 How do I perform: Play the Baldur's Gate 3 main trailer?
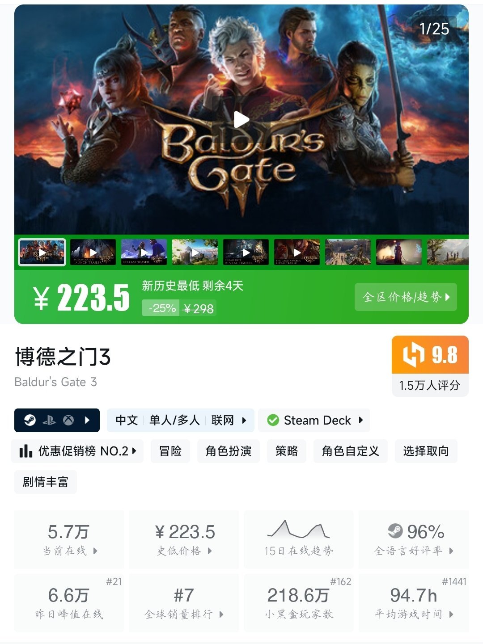[x=241, y=119]
